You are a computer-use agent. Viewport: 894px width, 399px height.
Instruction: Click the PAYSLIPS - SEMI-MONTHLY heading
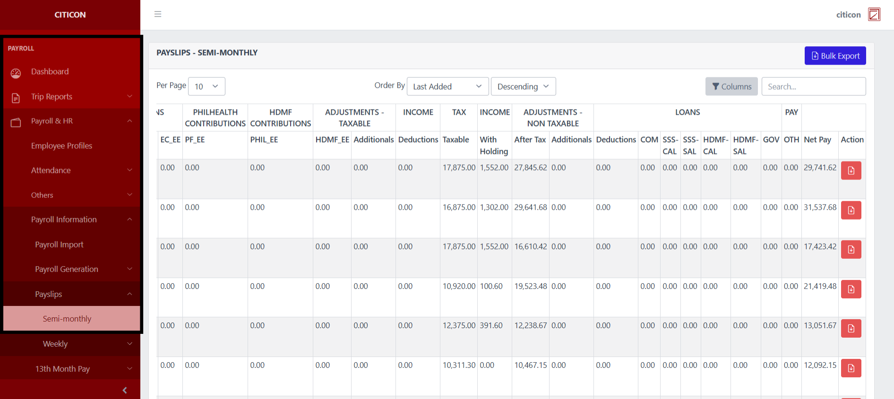point(207,52)
